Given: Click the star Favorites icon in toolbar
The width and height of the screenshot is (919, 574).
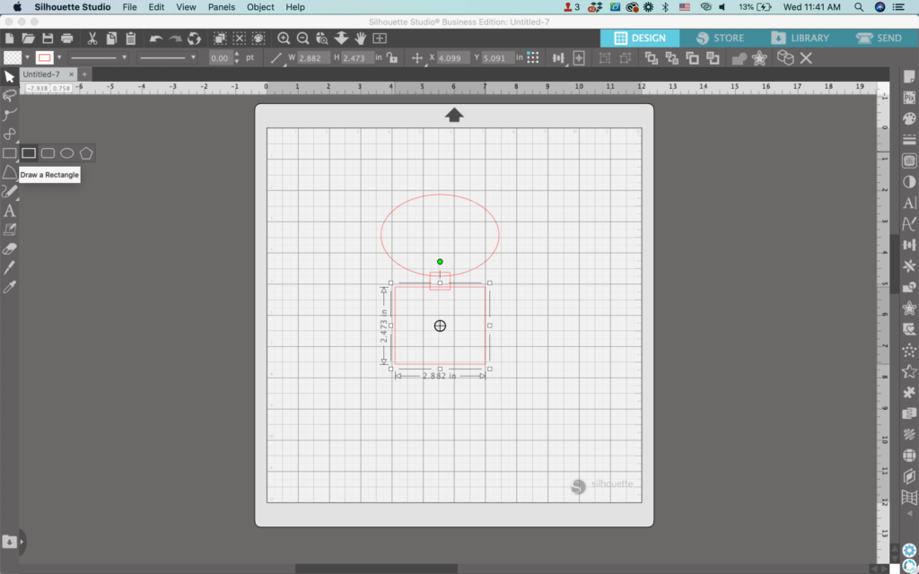Looking at the screenshot, I should 759,58.
